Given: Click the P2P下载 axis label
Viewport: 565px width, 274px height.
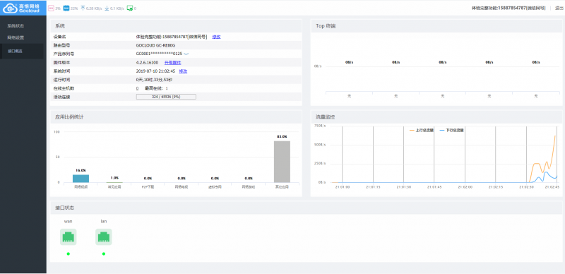Looking at the screenshot, I should point(148,187).
